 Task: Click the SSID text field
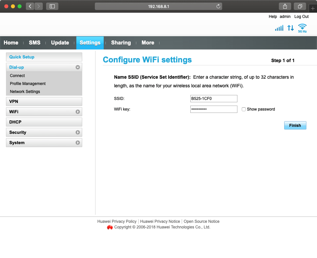(x=214, y=99)
